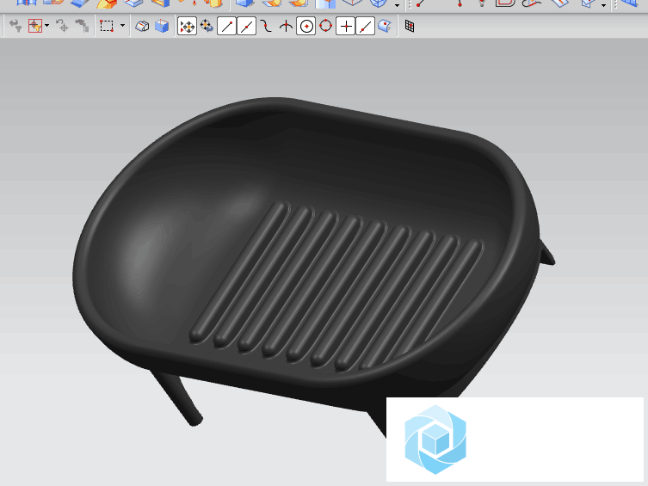Toggle the Mid Point snap option
This screenshot has height=486, width=648.
(246, 27)
